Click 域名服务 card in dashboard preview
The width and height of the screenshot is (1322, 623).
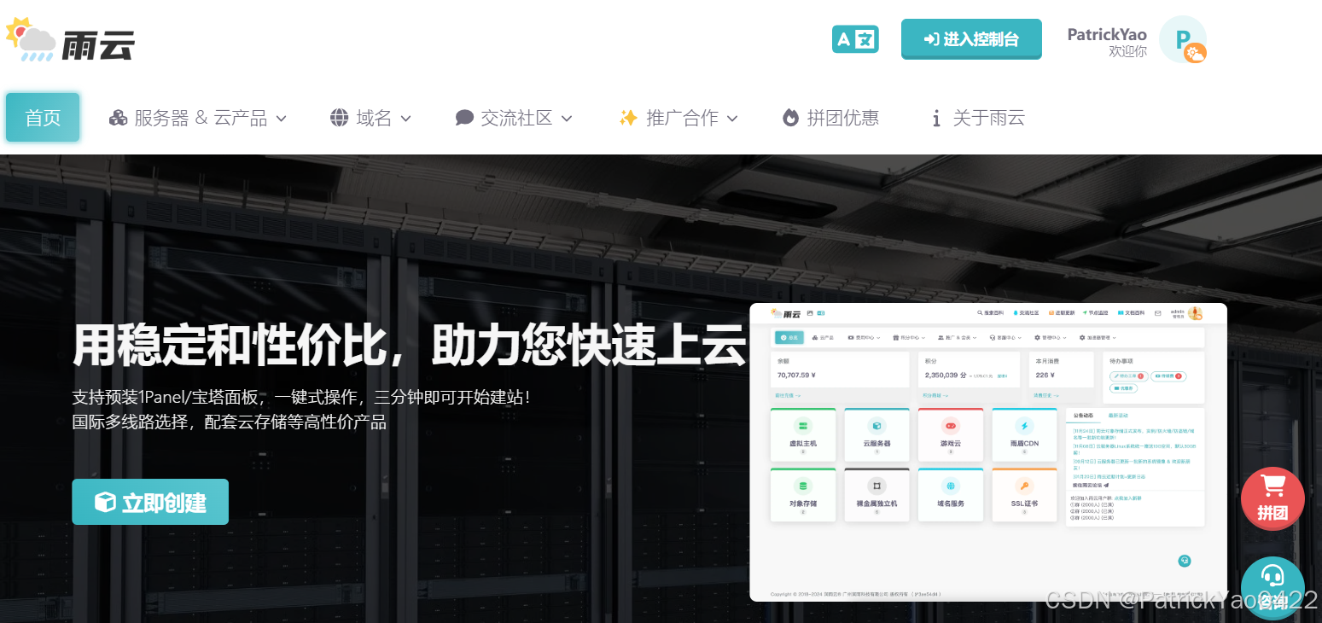(x=951, y=493)
